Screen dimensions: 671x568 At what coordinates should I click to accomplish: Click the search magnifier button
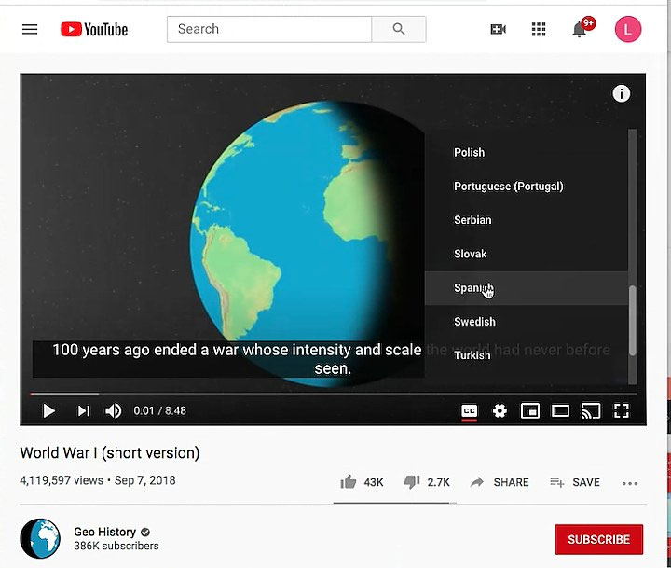click(399, 29)
